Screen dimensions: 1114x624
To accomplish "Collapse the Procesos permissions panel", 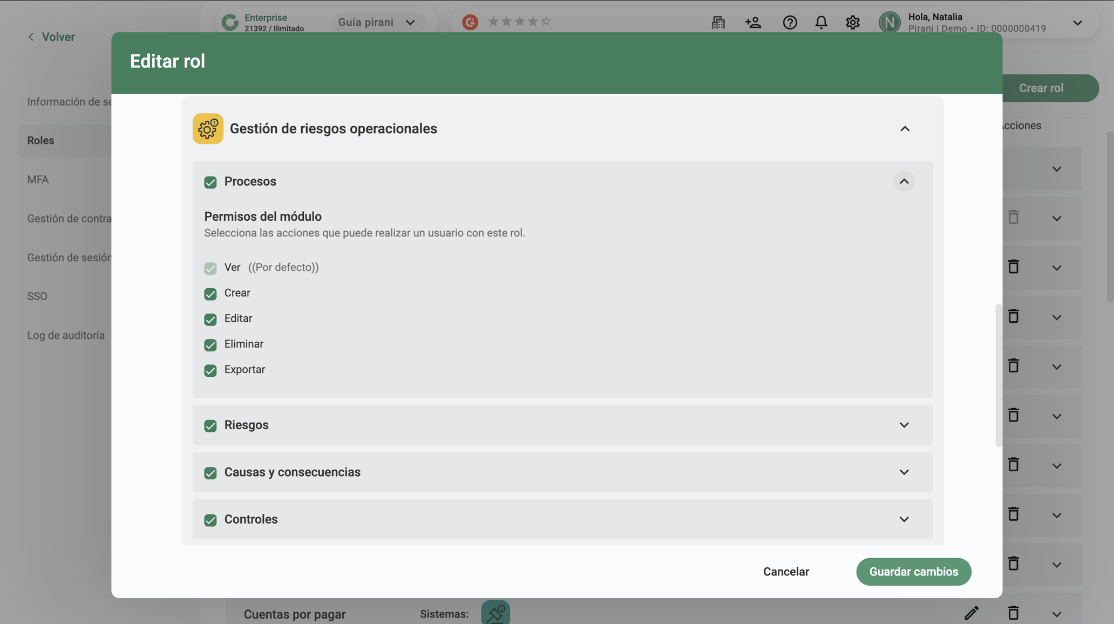I will (x=904, y=181).
